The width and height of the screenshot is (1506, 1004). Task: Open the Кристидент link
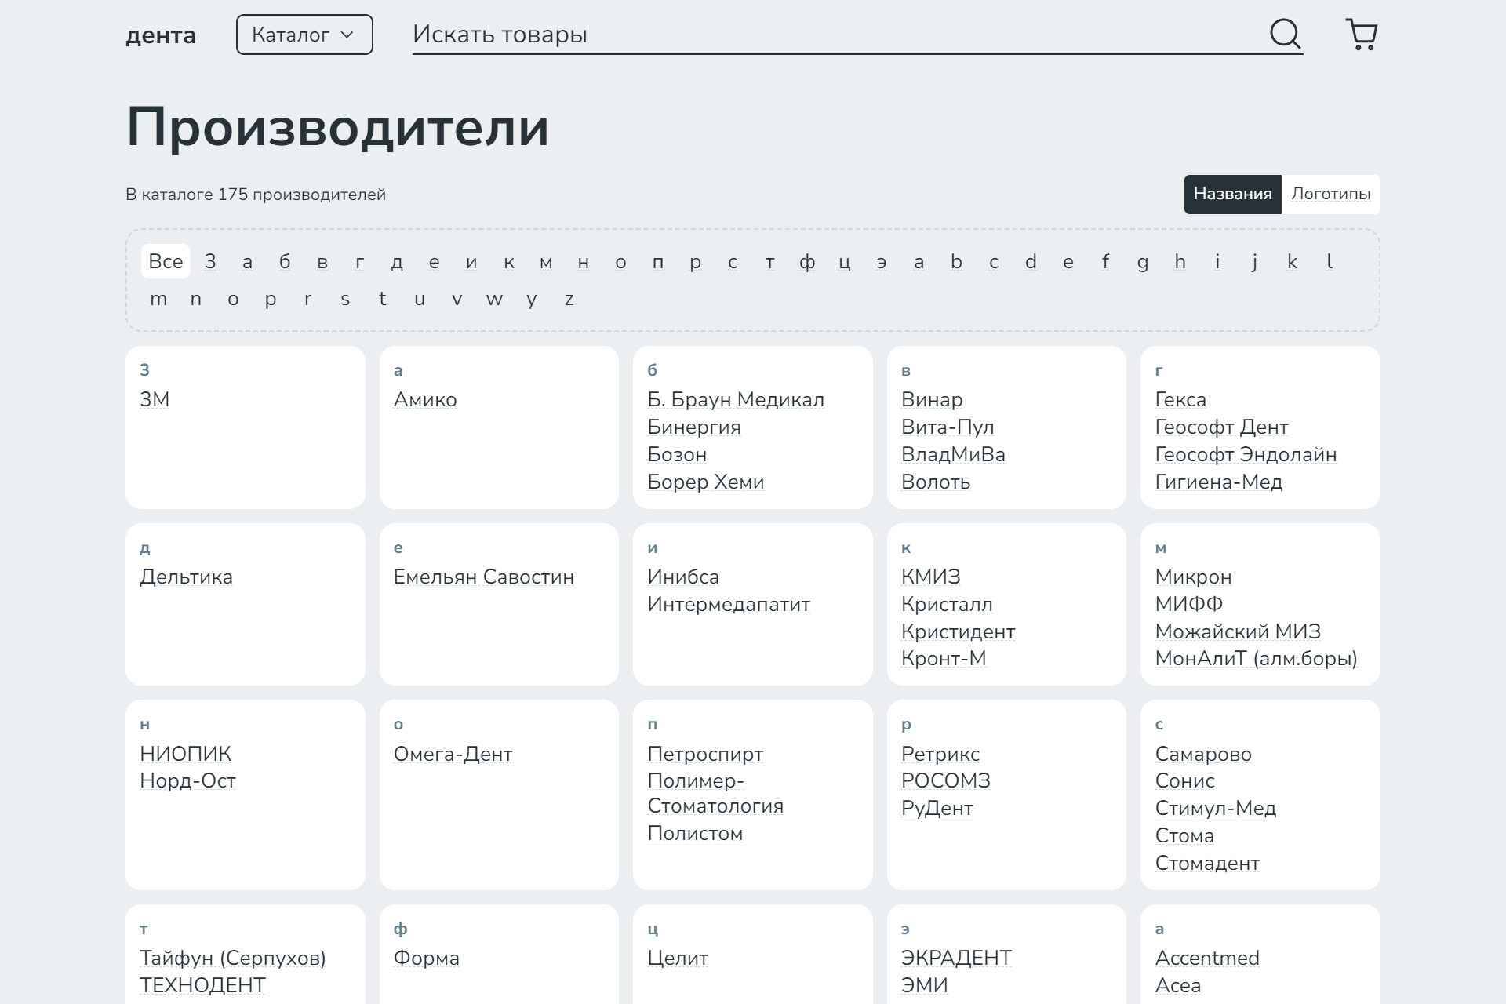[959, 631]
